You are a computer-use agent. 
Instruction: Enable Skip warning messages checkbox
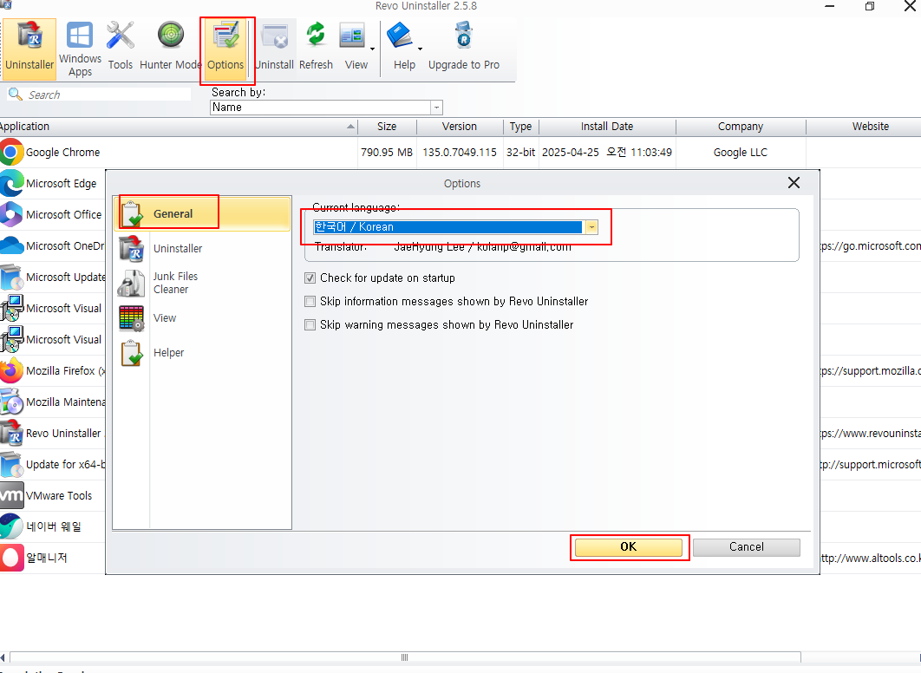[x=310, y=324]
